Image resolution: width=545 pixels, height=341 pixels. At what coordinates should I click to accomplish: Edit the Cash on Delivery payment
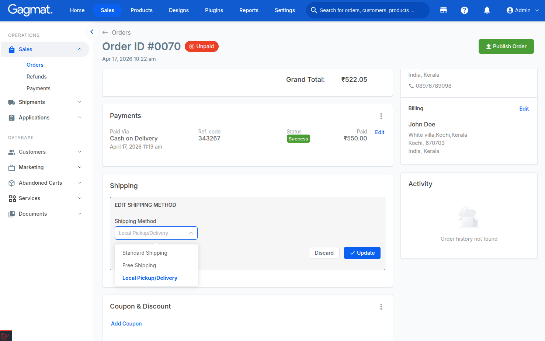coord(379,132)
